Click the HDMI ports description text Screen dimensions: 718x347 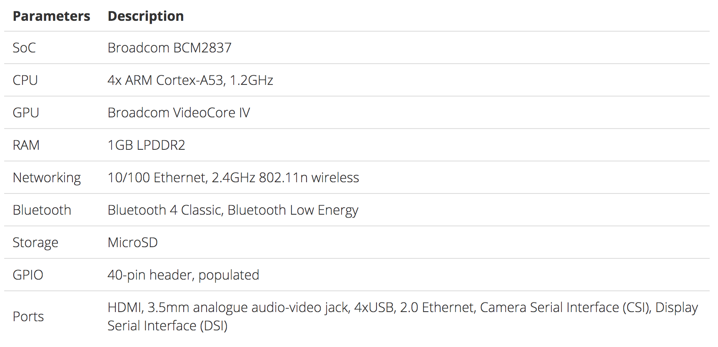coord(403,317)
